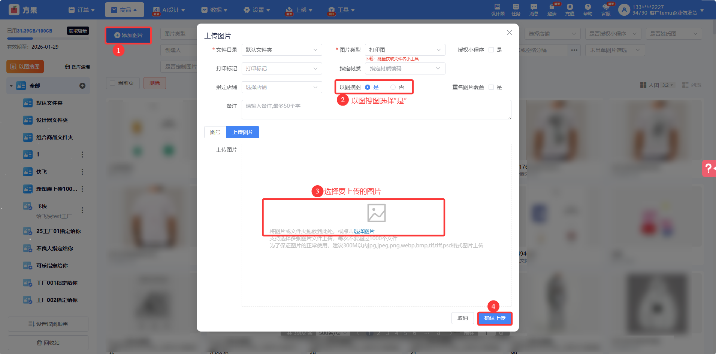Click 批量获取文件名小工具 download link
The height and width of the screenshot is (354, 716).
(x=398, y=59)
